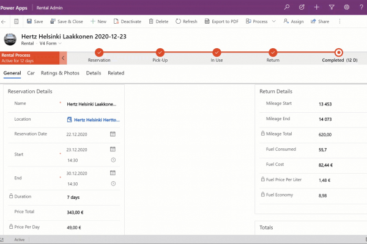Screen dimensions: 367x244
Task: Open the Ratings & Photos tab
Action: (60, 73)
